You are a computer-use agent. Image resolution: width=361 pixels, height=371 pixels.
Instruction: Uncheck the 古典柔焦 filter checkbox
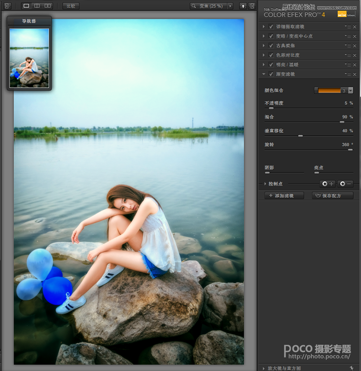(x=271, y=45)
